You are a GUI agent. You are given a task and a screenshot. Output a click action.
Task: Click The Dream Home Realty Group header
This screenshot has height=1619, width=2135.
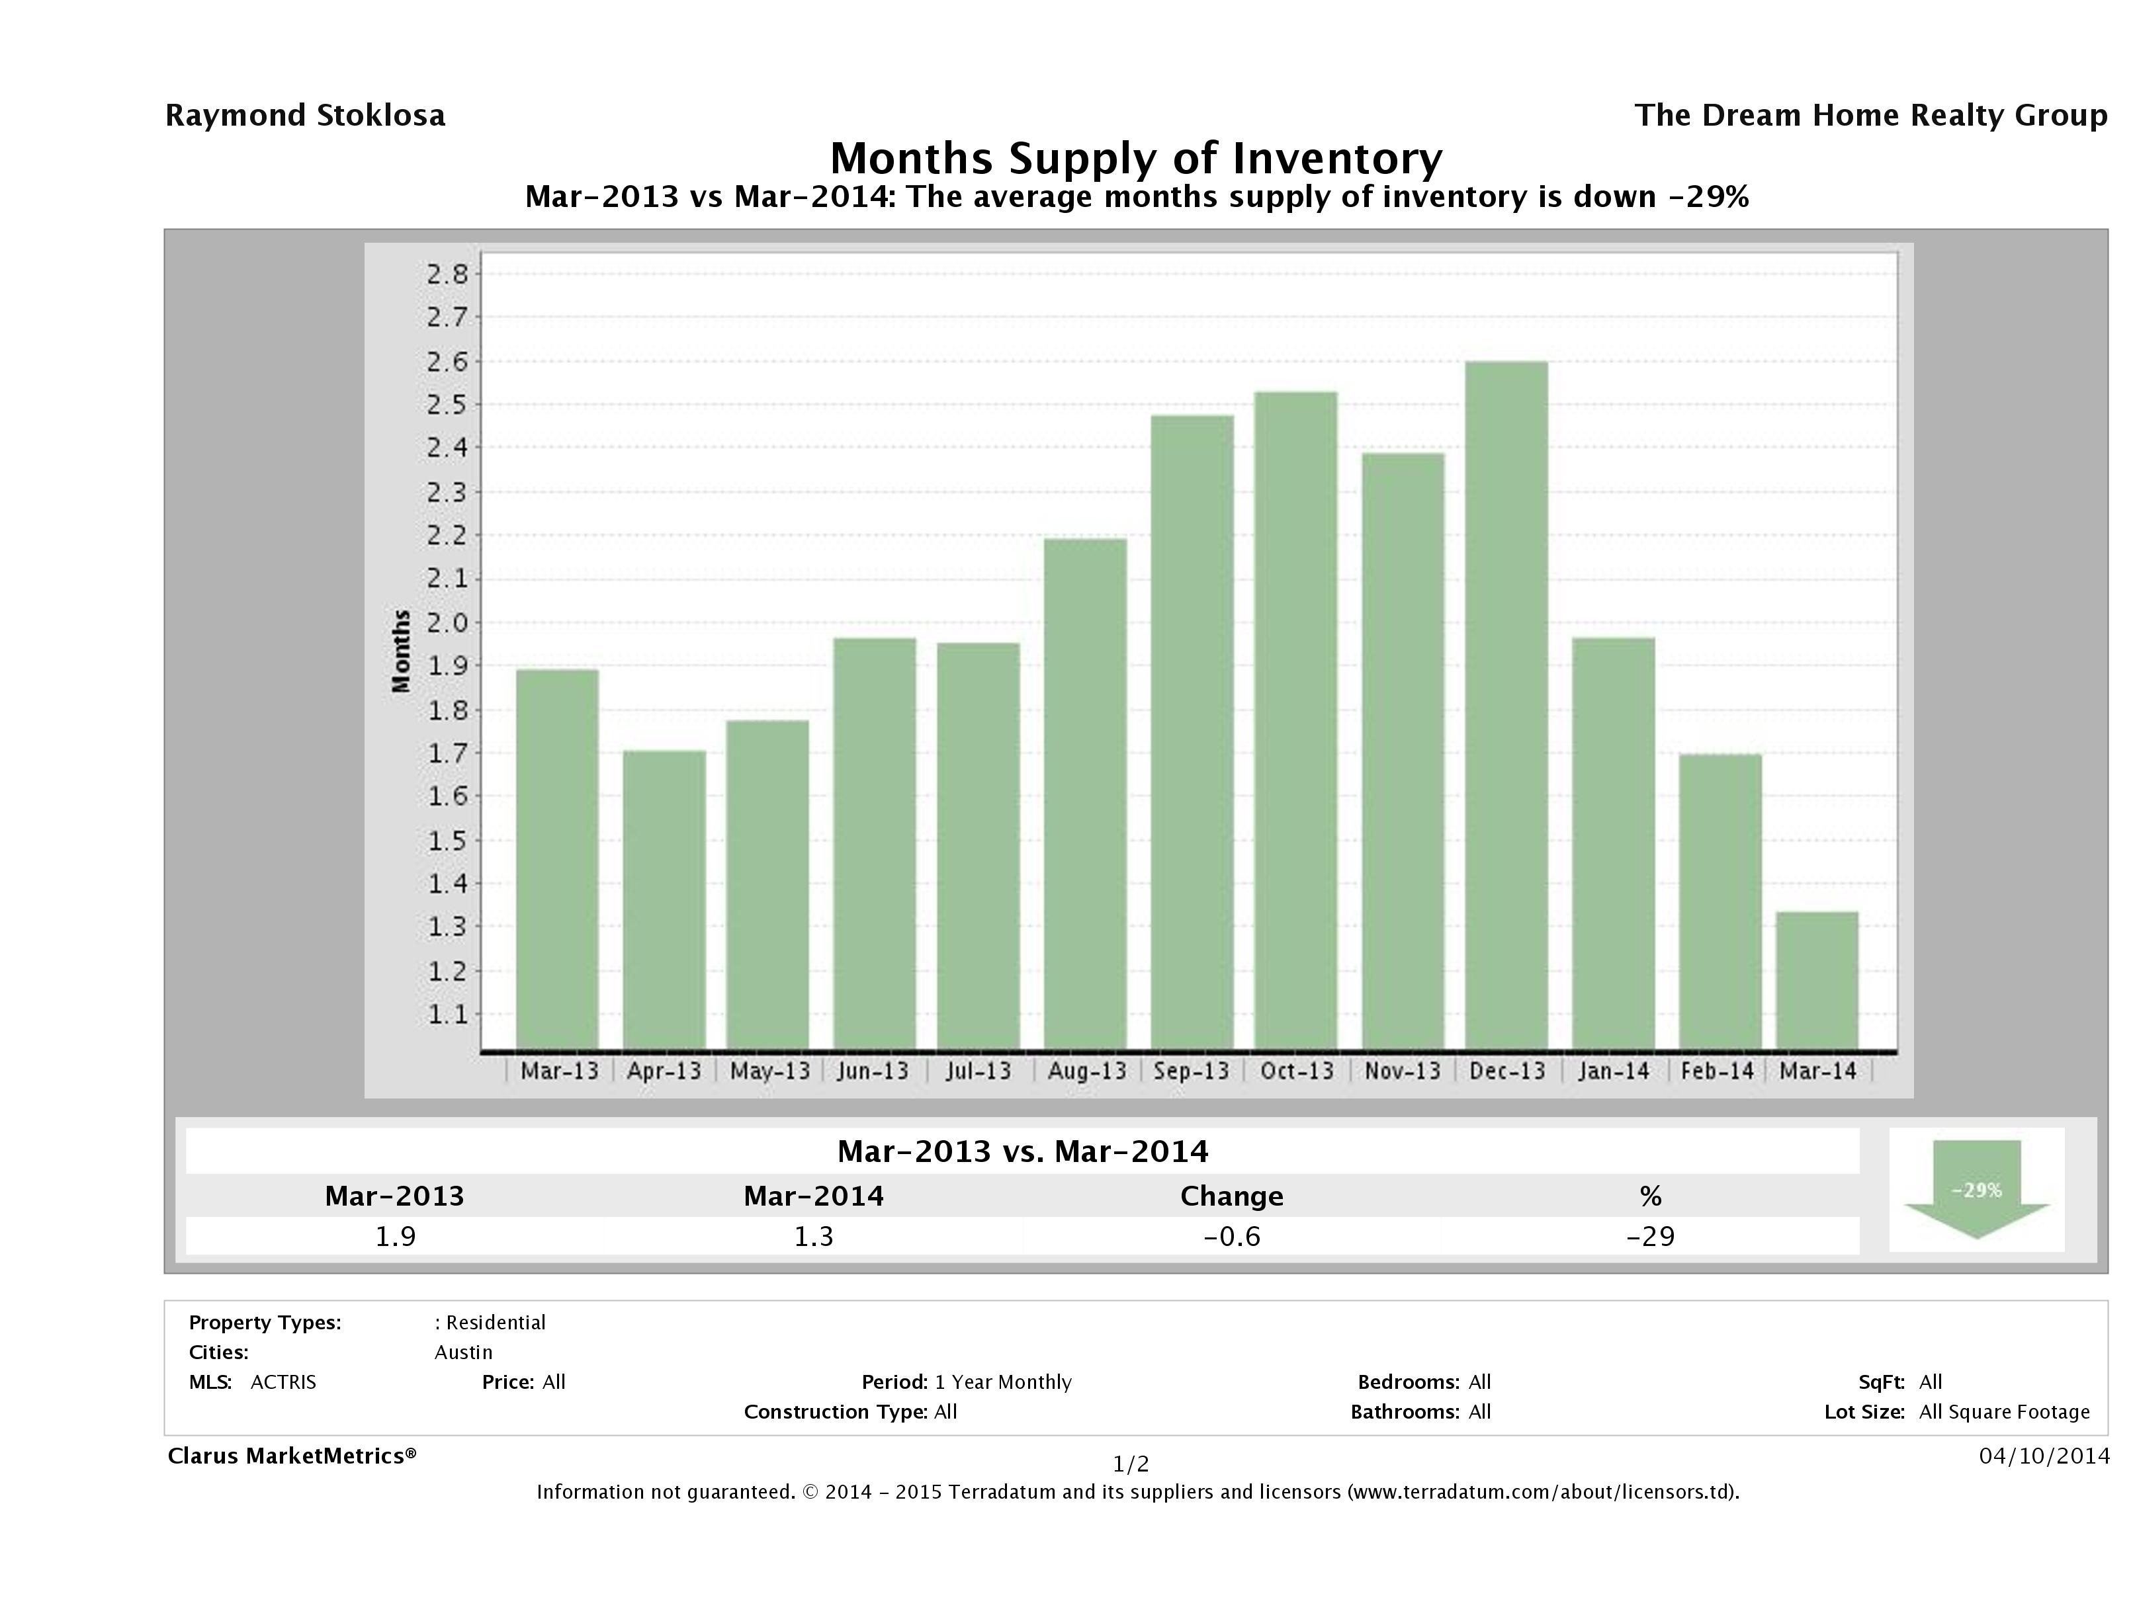1870,115
